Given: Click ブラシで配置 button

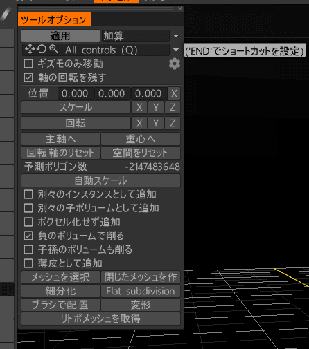Looking at the screenshot, I should (x=60, y=305).
